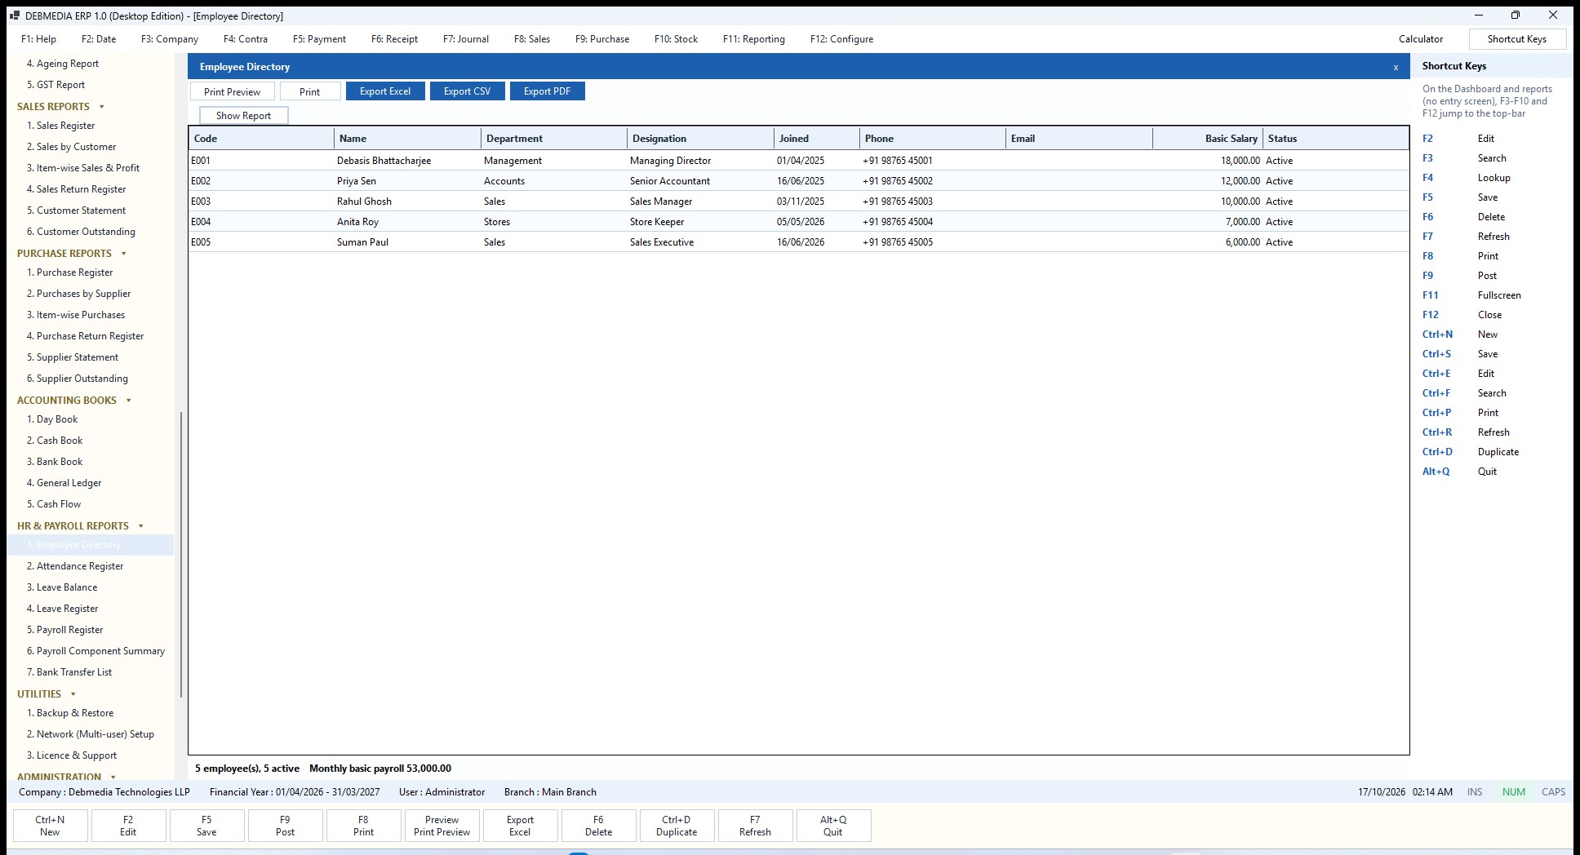Open the F11: Reporting menu

pyautogui.click(x=754, y=39)
